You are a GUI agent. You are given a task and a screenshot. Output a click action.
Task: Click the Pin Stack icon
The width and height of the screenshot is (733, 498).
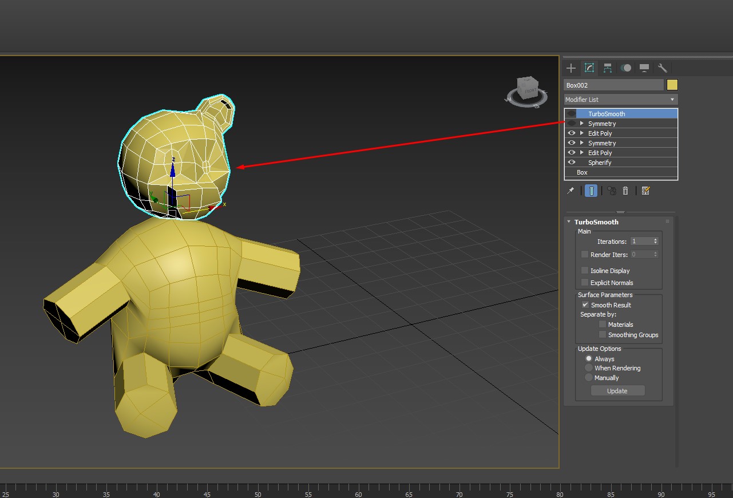click(x=570, y=191)
